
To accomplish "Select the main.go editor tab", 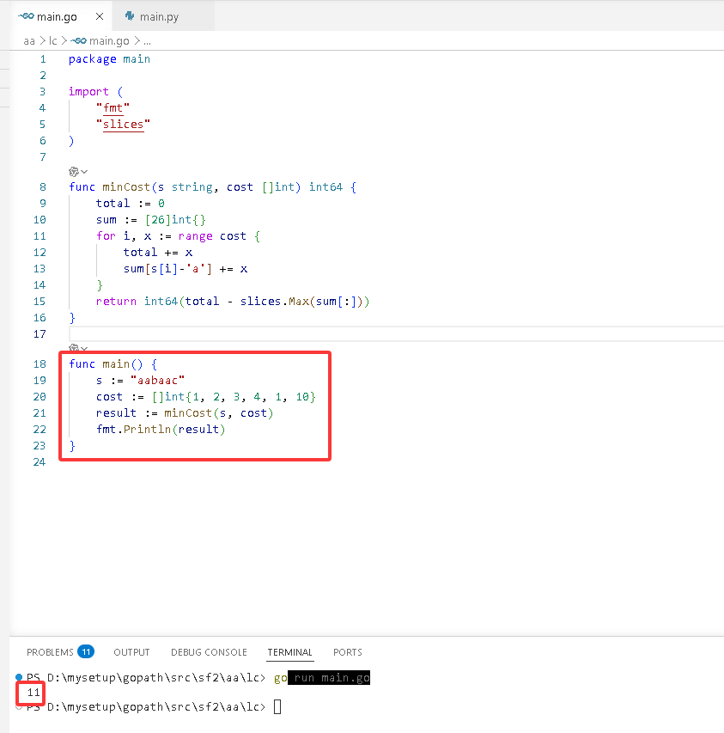I will click(56, 17).
